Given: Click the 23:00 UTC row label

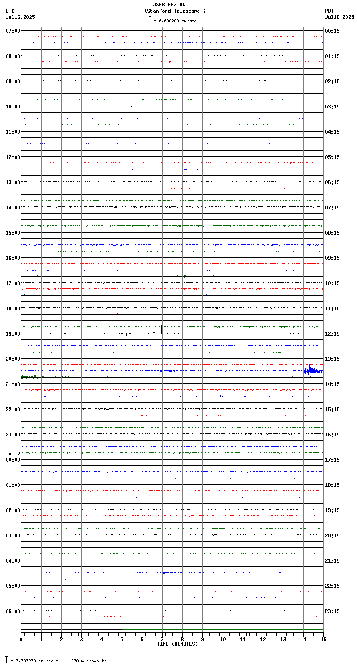Looking at the screenshot, I should pyautogui.click(x=13, y=435).
